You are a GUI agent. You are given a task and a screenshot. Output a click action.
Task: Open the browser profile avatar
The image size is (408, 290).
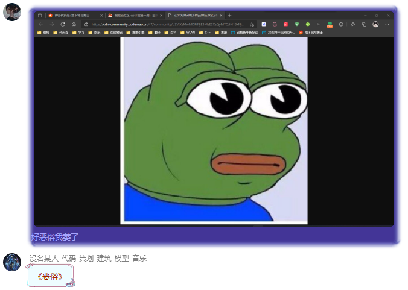tap(375, 24)
